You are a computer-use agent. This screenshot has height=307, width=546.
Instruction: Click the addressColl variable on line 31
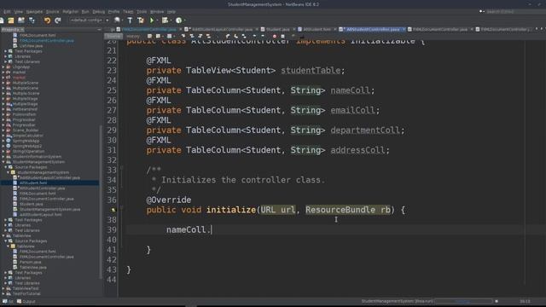pyautogui.click(x=357, y=150)
